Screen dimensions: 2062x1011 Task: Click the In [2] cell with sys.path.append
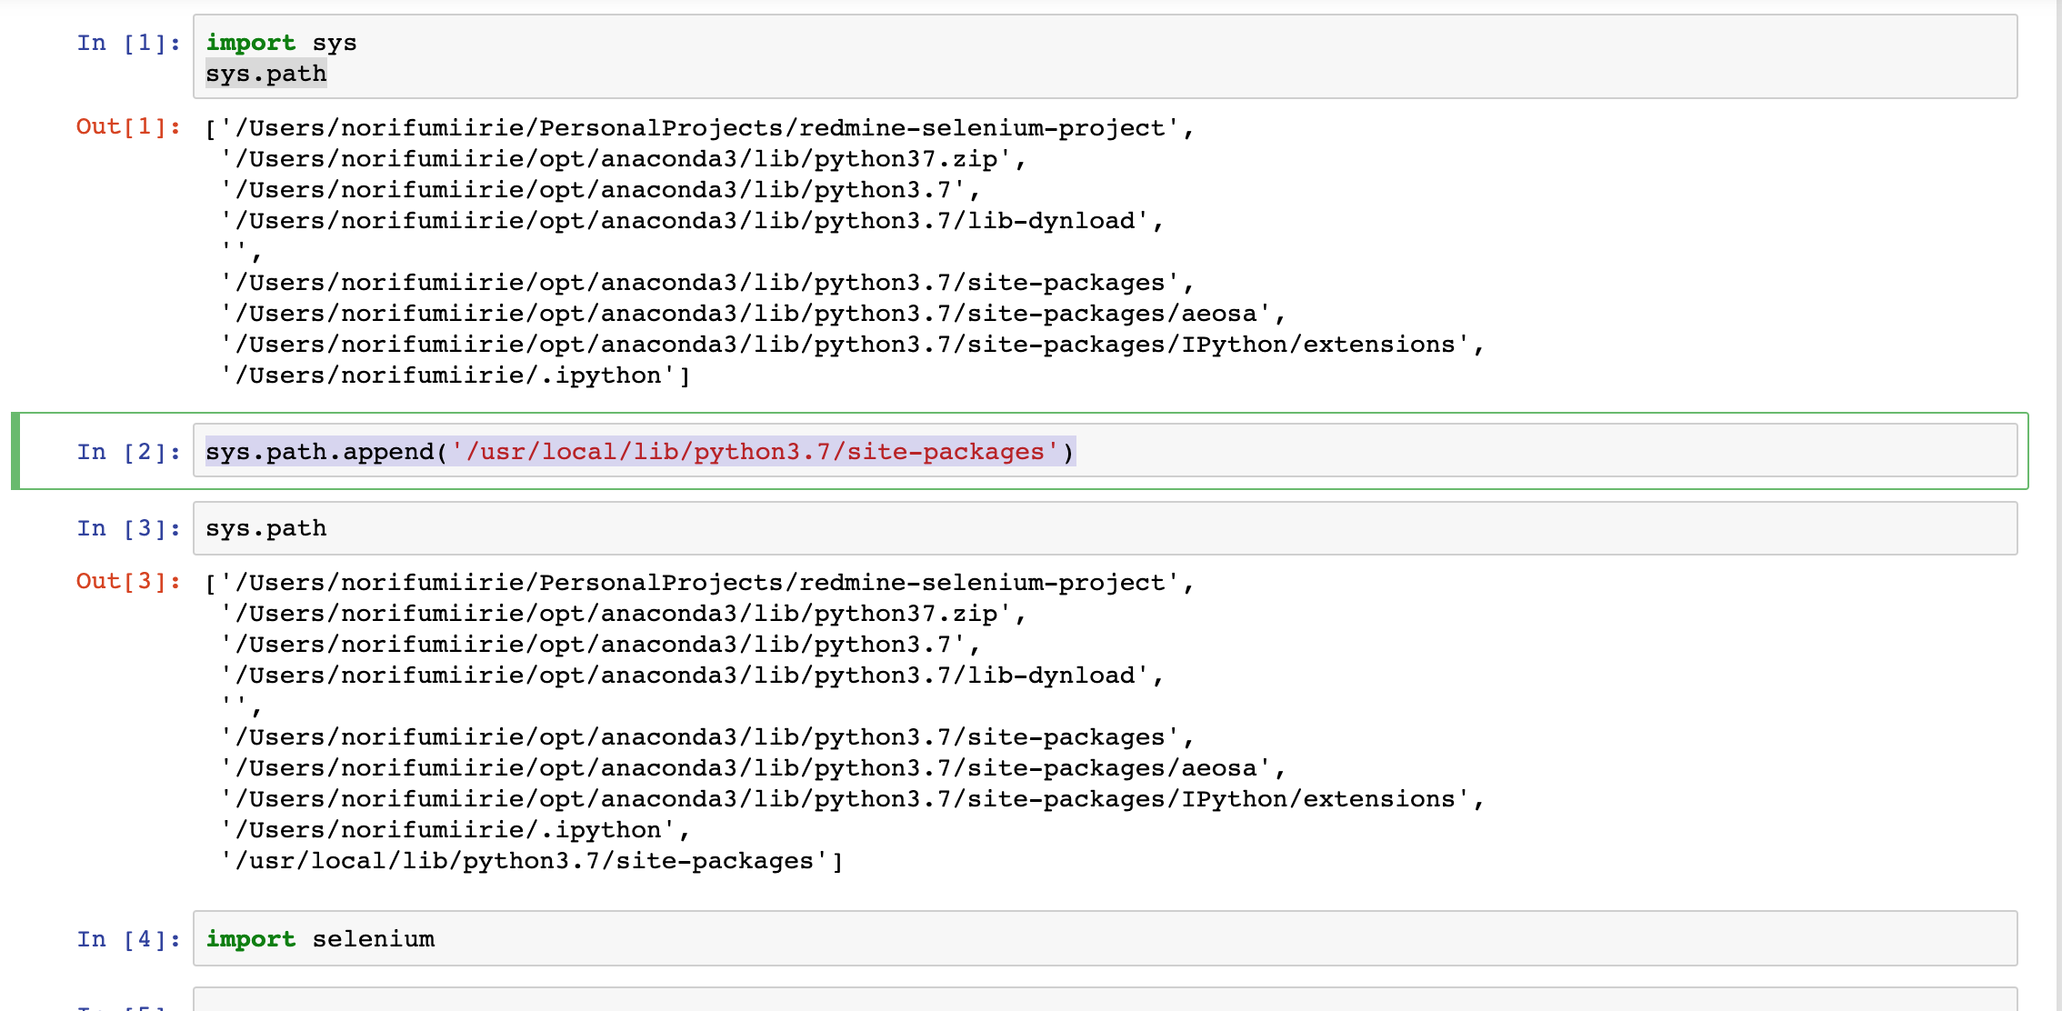coord(636,451)
